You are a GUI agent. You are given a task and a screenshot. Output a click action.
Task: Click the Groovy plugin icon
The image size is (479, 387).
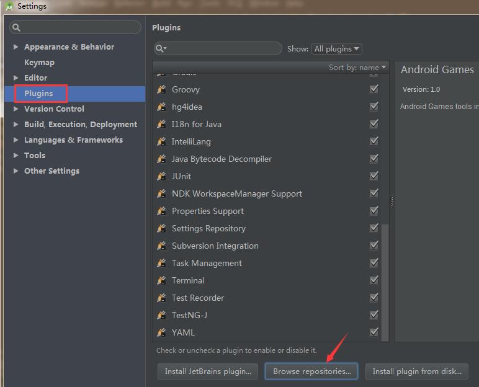point(161,89)
